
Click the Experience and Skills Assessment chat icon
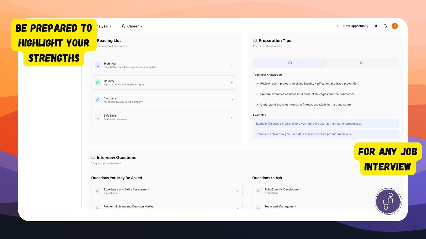pyautogui.click(x=98, y=191)
